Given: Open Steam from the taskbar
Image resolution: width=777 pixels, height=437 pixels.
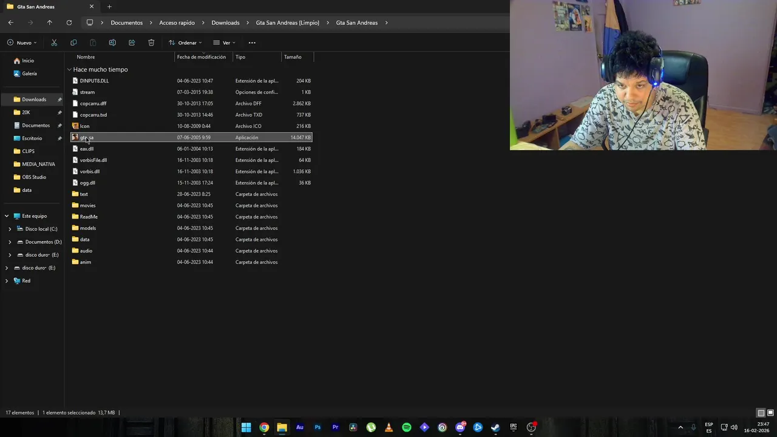Looking at the screenshot, I should coord(495,427).
